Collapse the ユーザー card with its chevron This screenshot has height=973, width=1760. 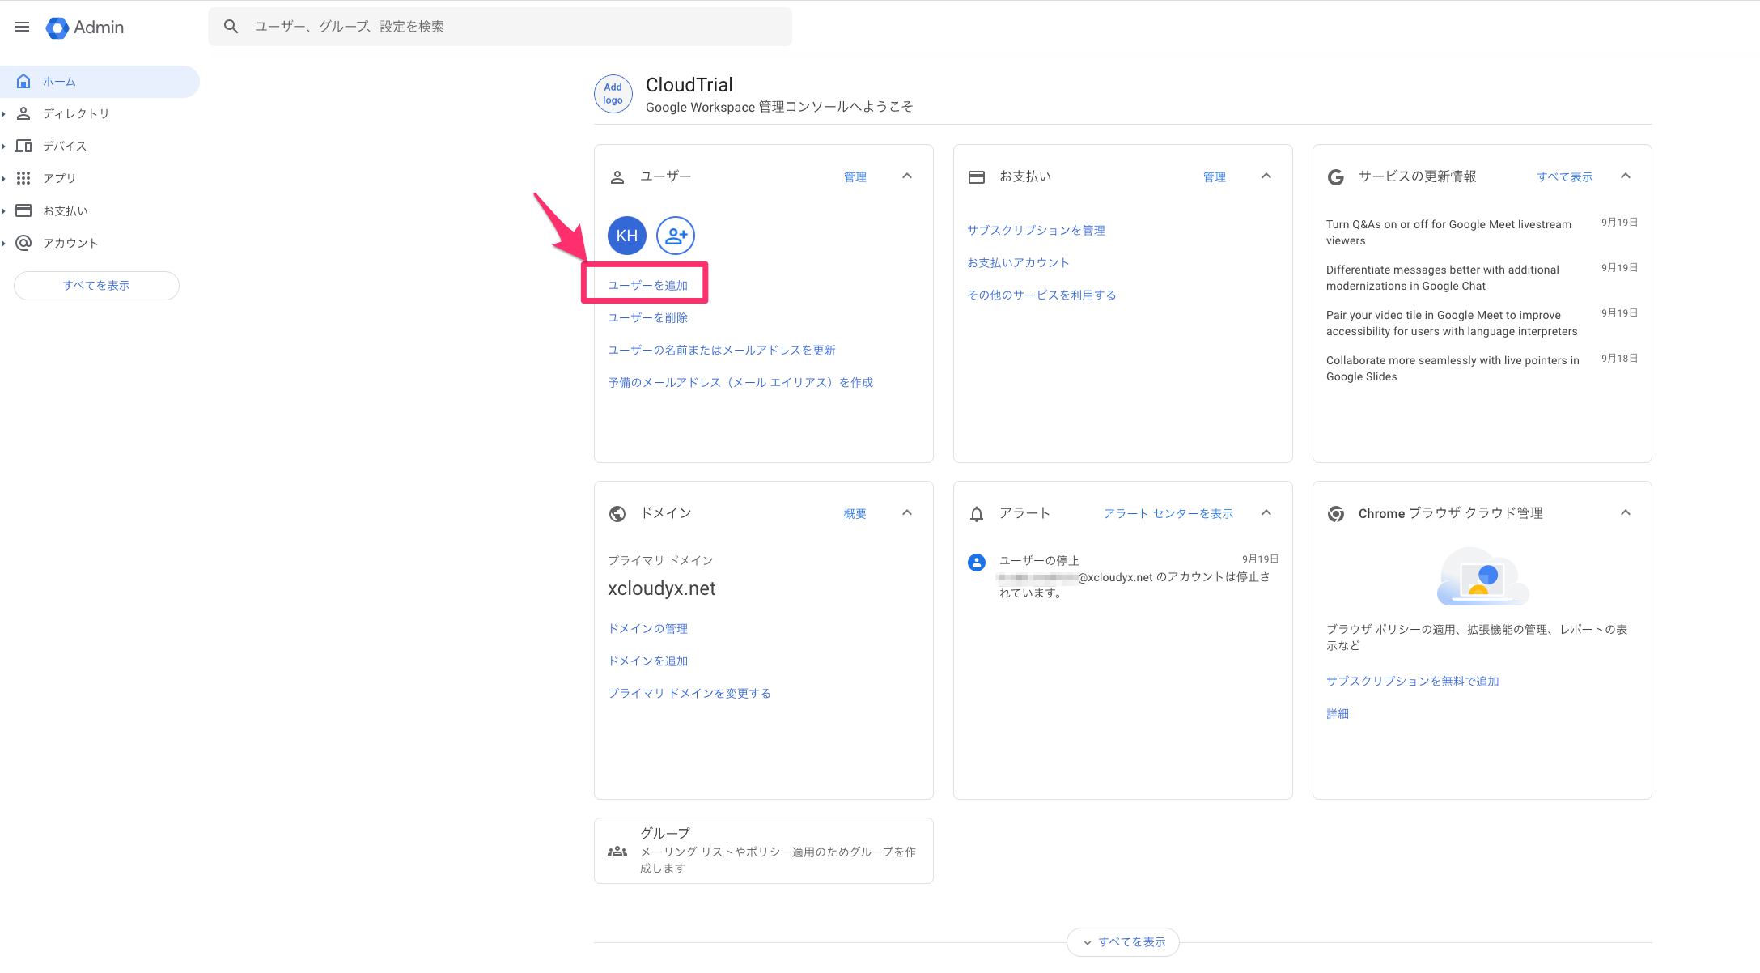[906, 176]
